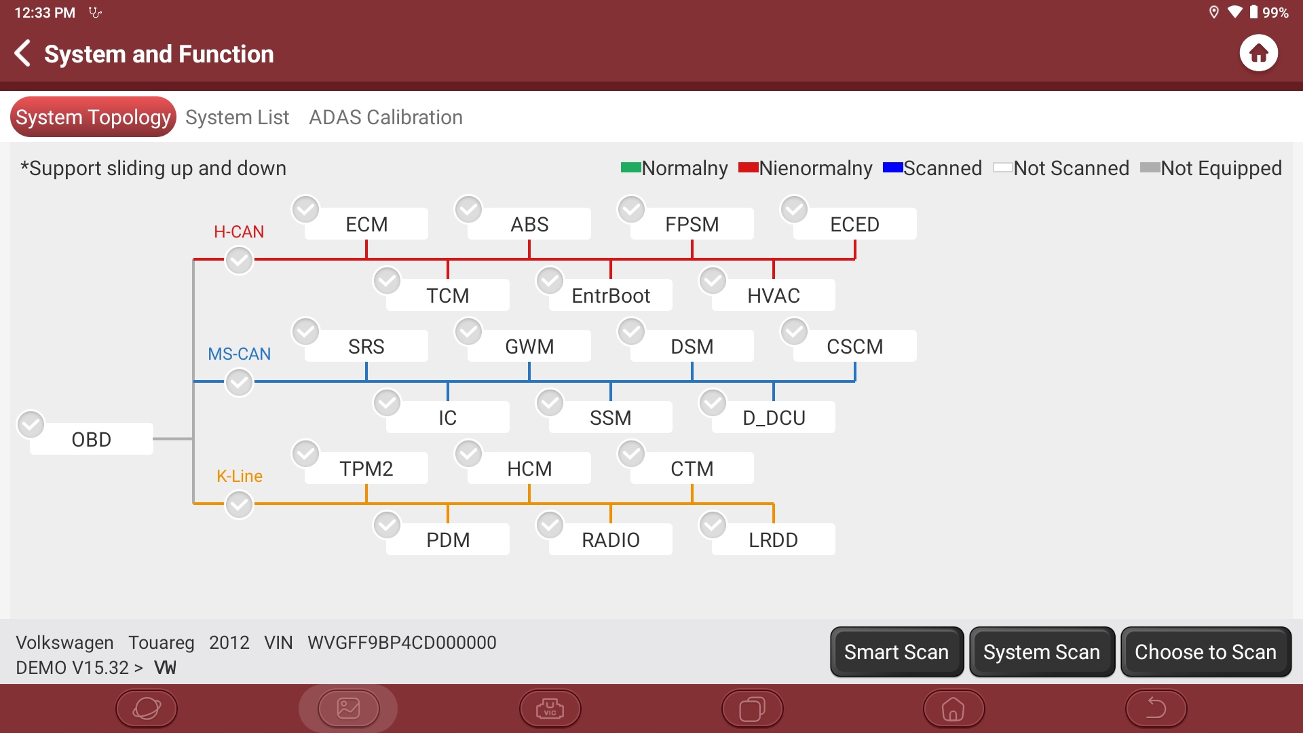The image size is (1303, 733).
Task: Tap the home icon in header
Action: 1258,54
